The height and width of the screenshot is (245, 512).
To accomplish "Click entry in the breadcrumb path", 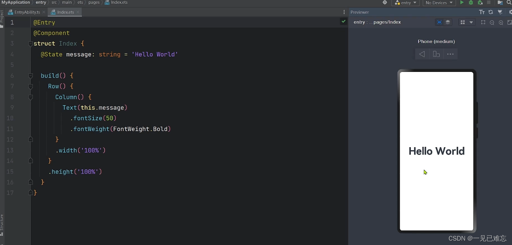I will 41,2.
